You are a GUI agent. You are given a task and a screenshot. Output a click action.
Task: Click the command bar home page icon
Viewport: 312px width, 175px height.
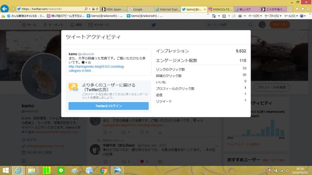[214, 16]
